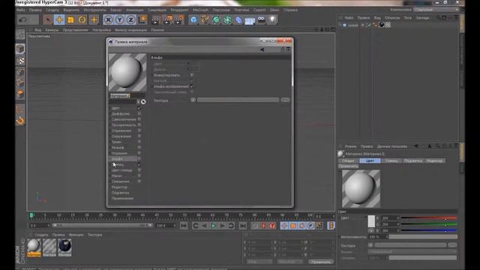The image size is (480, 270).
Task: Click the Axis mode L-shaped icon
Action: [x=20, y=109]
